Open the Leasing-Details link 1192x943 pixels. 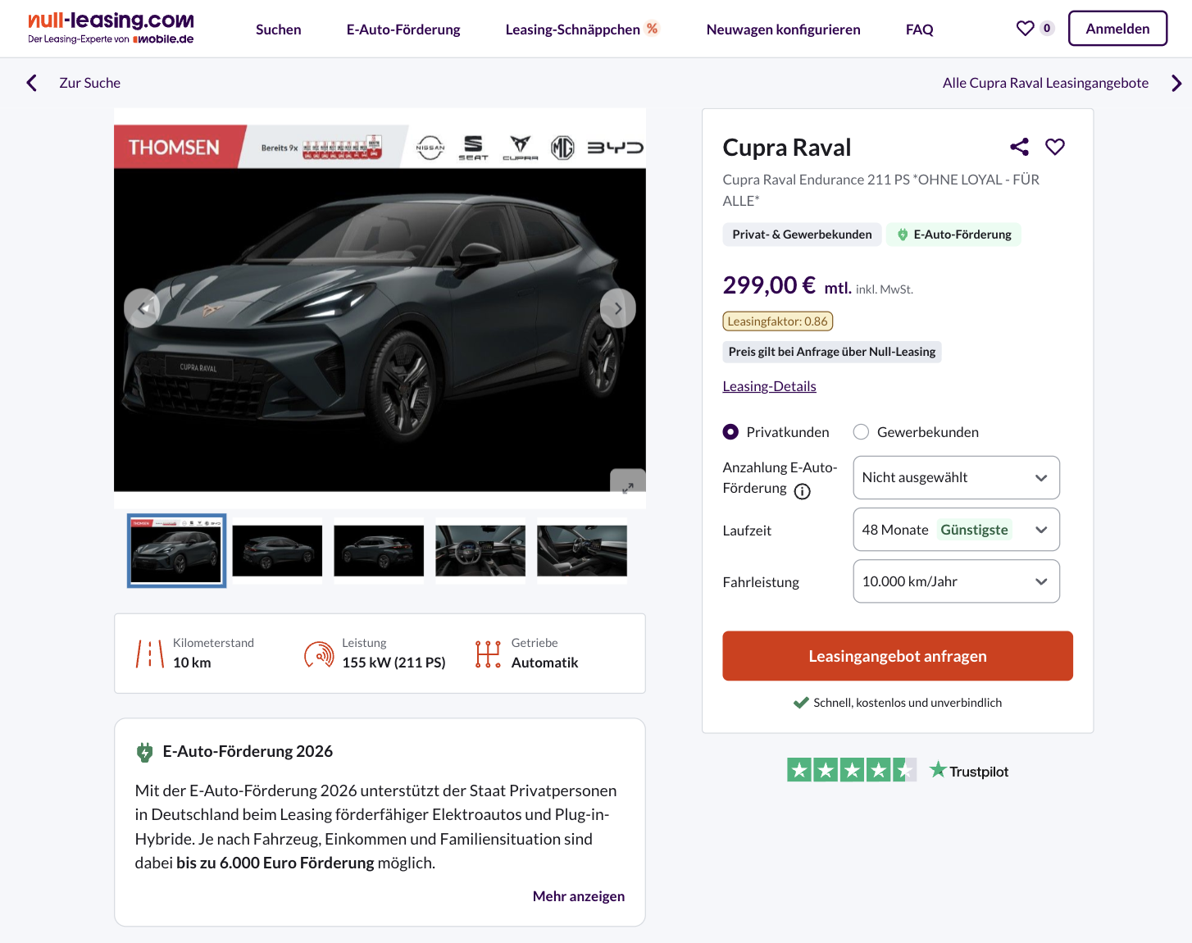coord(769,386)
